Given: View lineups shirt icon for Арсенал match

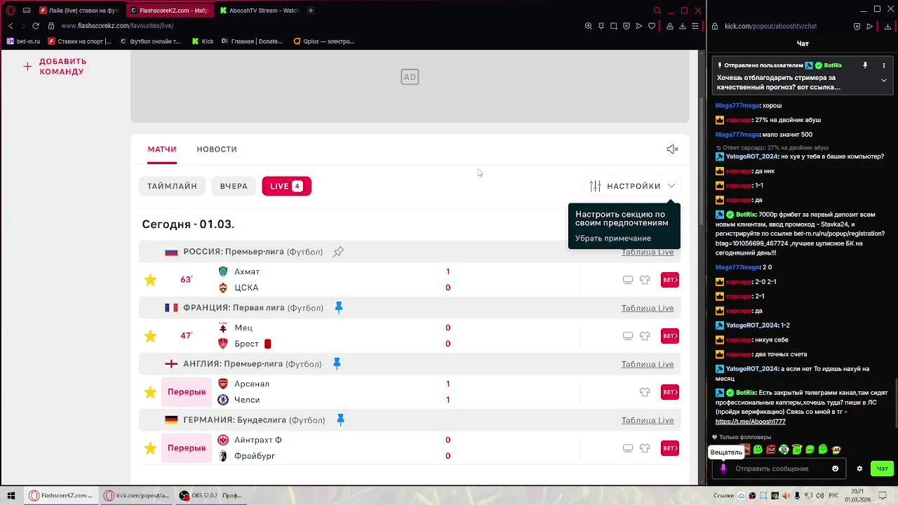Looking at the screenshot, I should tap(645, 392).
